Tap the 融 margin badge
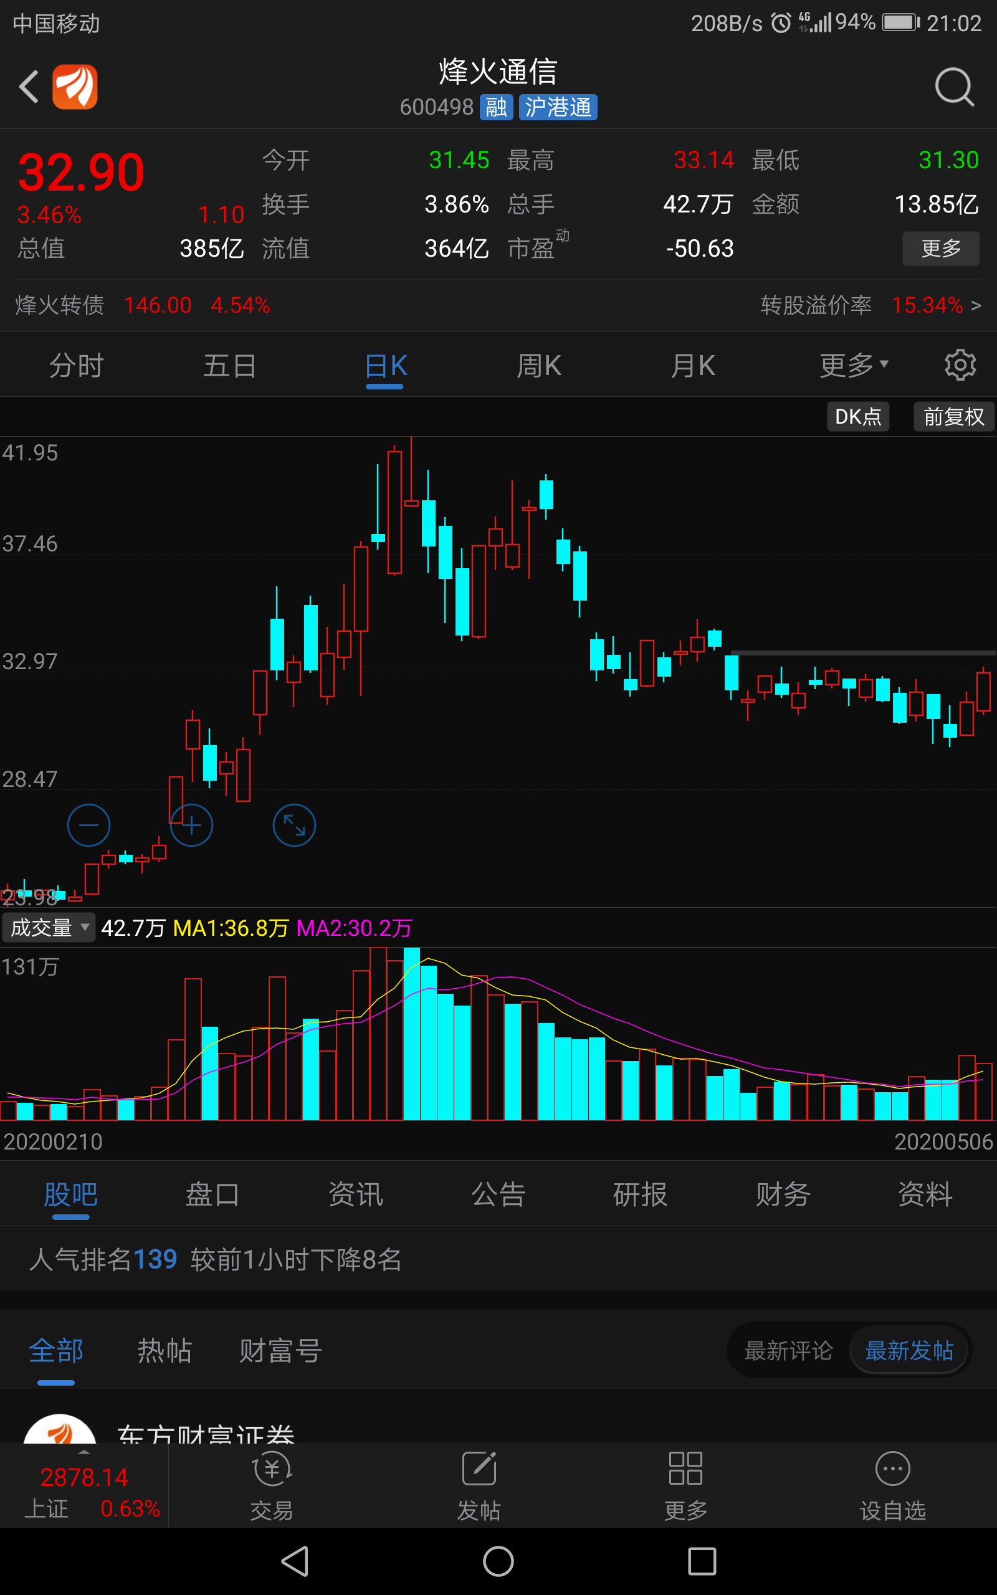This screenshot has height=1595, width=997. [497, 107]
